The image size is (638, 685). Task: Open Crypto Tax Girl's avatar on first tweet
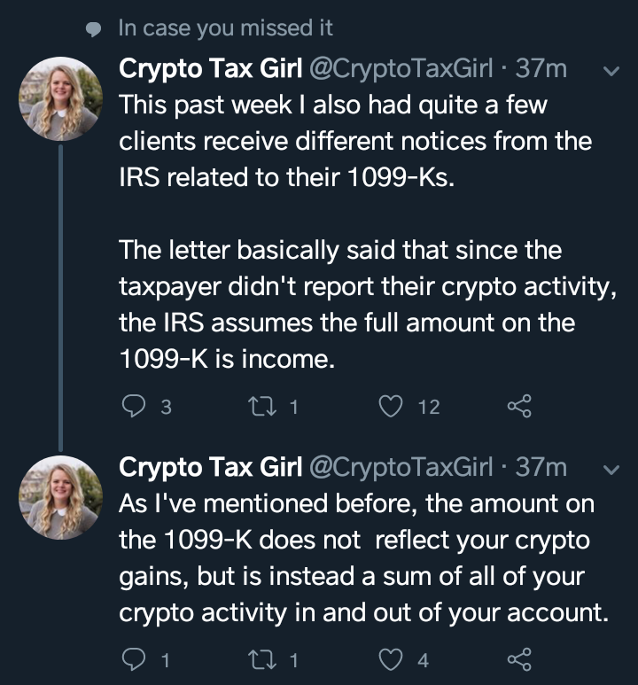[60, 98]
